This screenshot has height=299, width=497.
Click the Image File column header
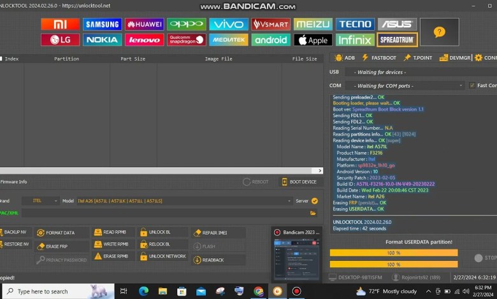point(218,59)
